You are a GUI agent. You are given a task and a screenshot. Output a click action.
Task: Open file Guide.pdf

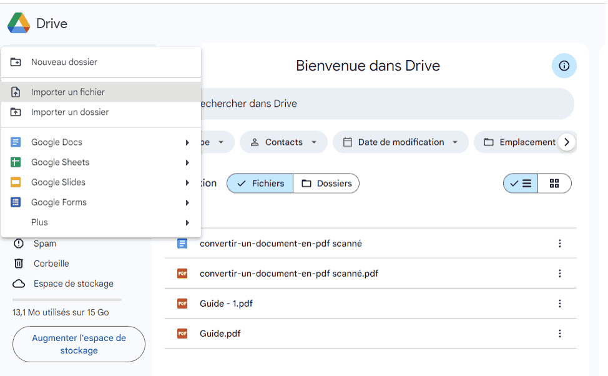click(220, 334)
